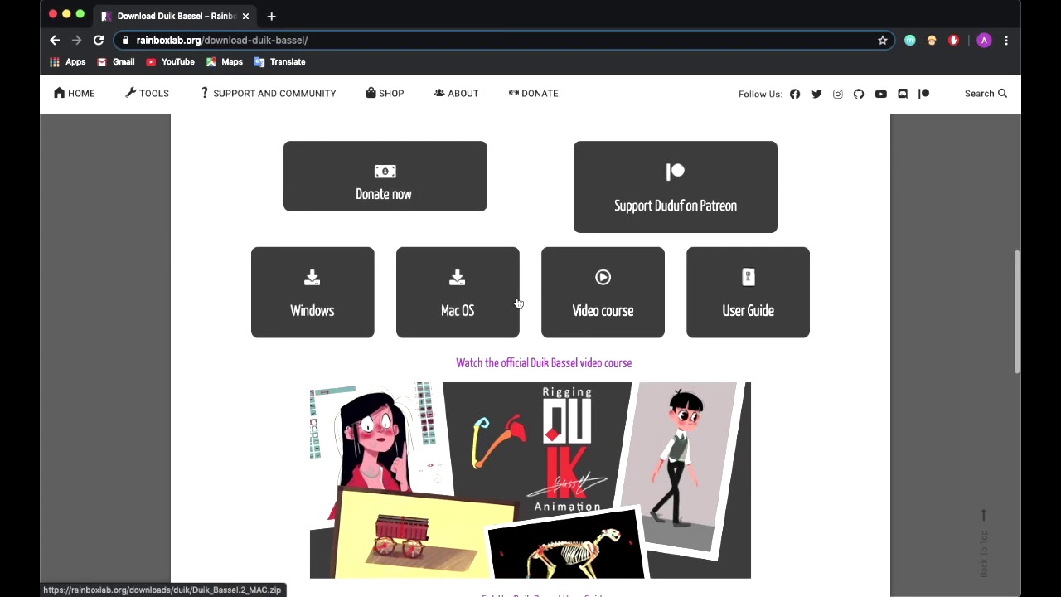The image size is (1061, 597).
Task: Bookmark this page with the star icon
Action: (883, 40)
